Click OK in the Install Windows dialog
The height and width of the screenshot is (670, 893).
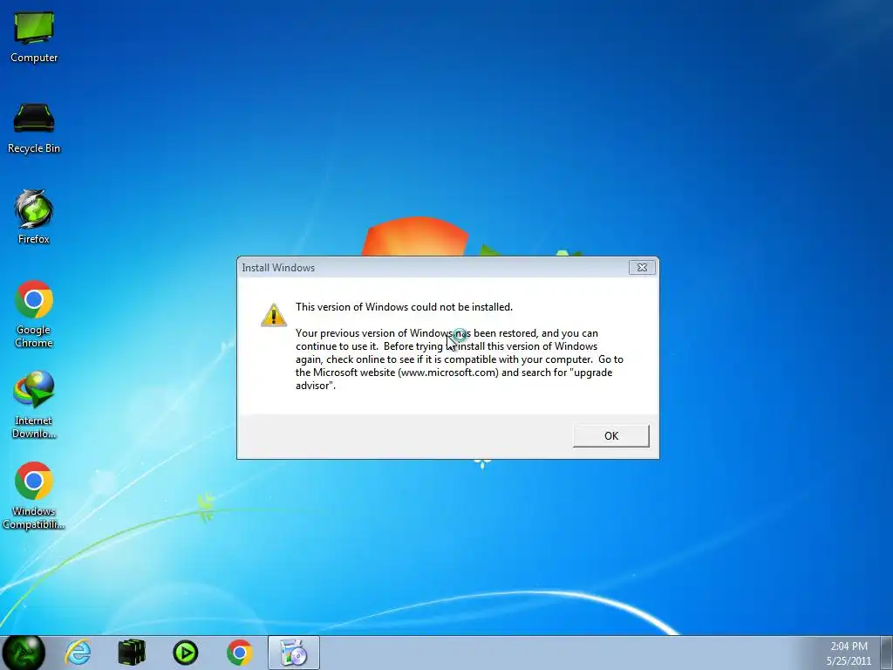coord(610,436)
